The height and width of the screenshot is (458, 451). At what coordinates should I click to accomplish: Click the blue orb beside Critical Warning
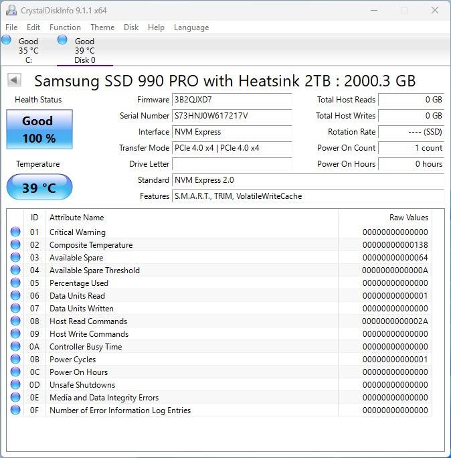pyautogui.click(x=15, y=232)
